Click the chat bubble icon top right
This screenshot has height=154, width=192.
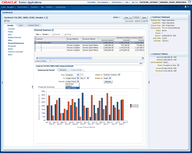(x=189, y=2)
